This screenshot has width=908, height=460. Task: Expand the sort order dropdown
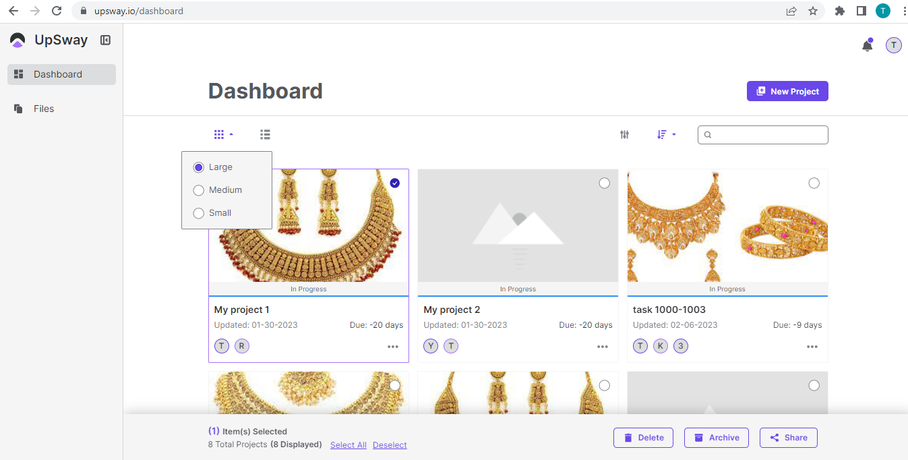click(x=666, y=135)
